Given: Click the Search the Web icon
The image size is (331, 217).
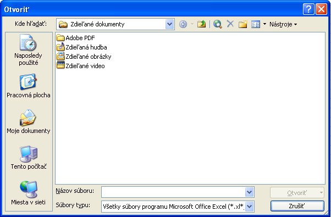Looking at the screenshot, I should [217, 24].
